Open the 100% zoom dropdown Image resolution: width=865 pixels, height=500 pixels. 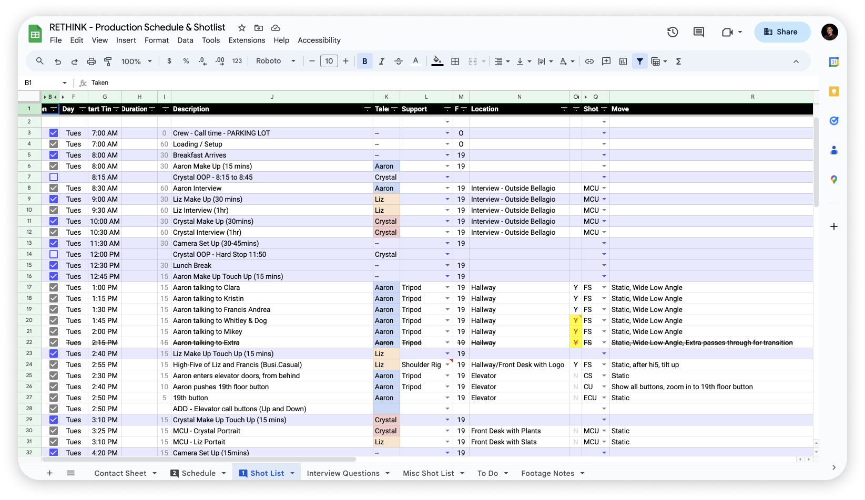[x=136, y=61]
